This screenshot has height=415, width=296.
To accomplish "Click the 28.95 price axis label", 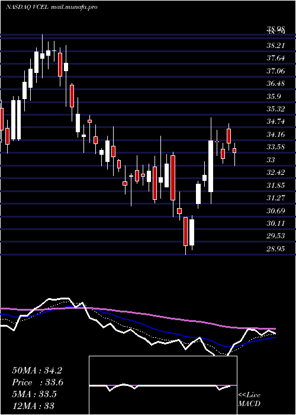I will point(276,248).
